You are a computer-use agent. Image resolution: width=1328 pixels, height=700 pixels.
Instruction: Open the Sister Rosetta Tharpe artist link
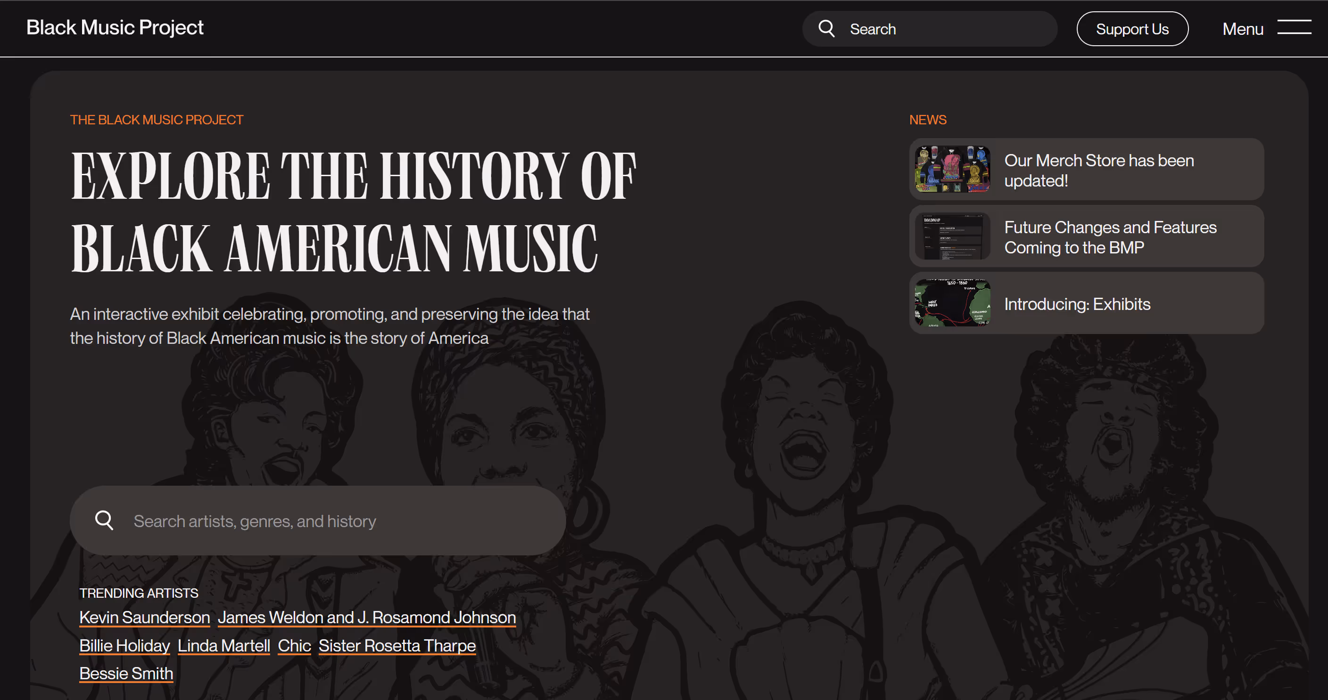click(396, 645)
